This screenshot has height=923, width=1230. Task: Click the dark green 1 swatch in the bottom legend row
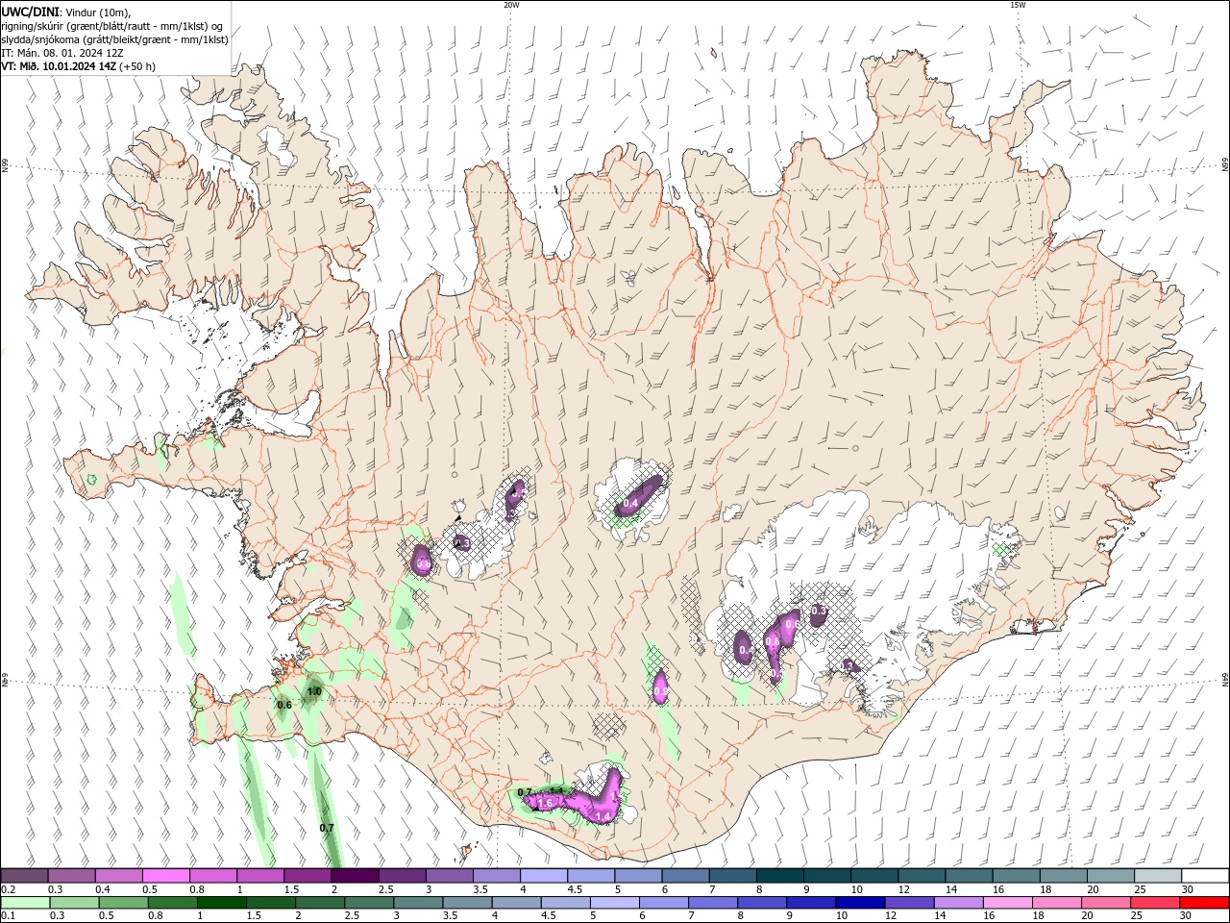click(222, 903)
